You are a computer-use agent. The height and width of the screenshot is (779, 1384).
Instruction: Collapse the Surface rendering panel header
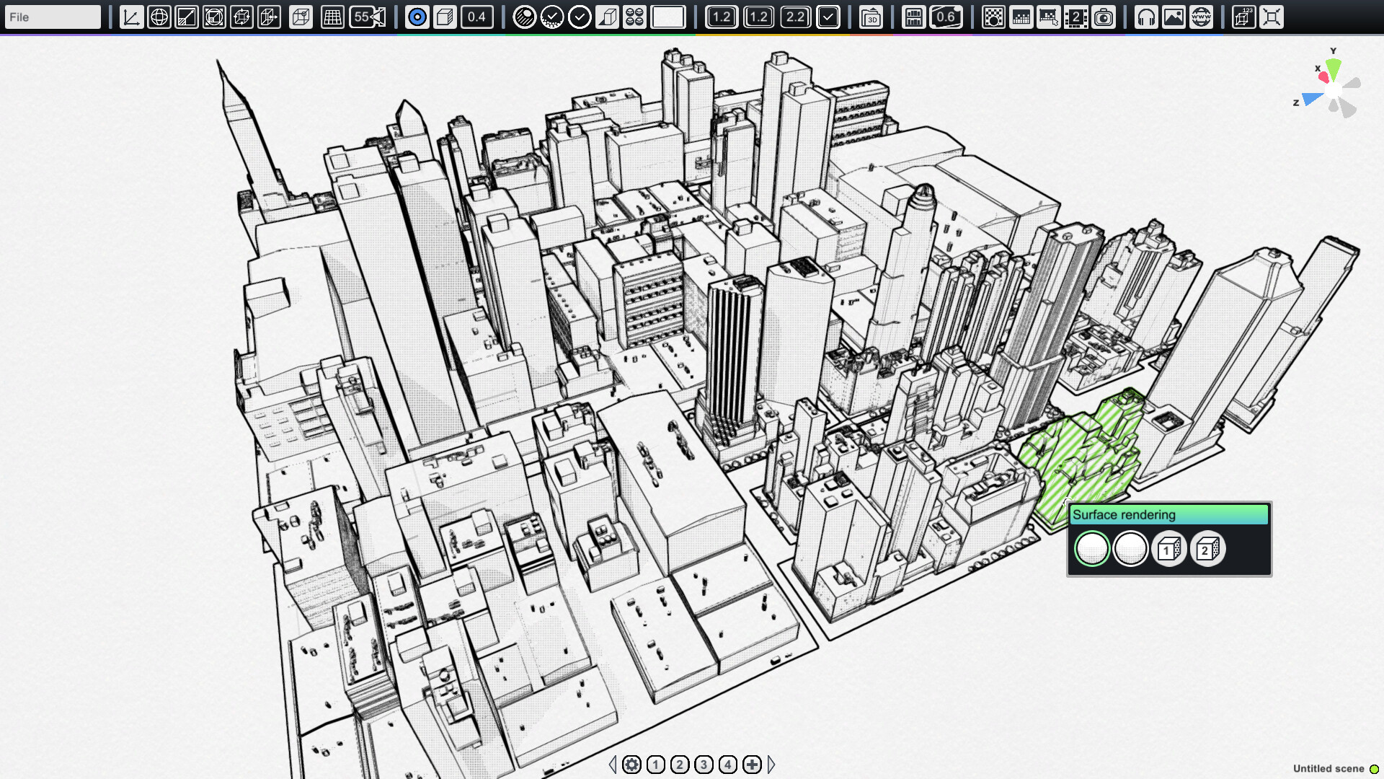click(1166, 515)
